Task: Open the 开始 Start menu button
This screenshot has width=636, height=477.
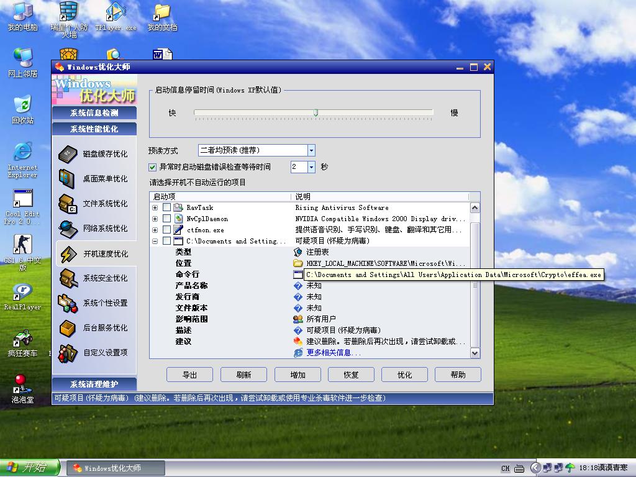Action: click(x=30, y=468)
